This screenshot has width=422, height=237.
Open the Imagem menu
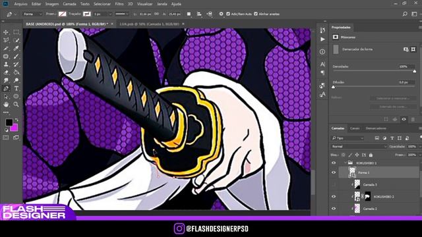(52, 4)
